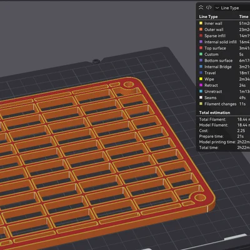The width and height of the screenshot is (250, 250).
Task: Toggle Seams visibility in the legend
Action: pos(223,97)
